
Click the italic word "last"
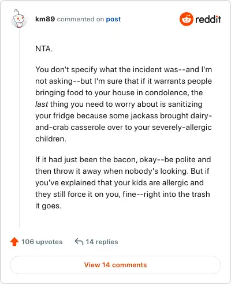point(42,104)
